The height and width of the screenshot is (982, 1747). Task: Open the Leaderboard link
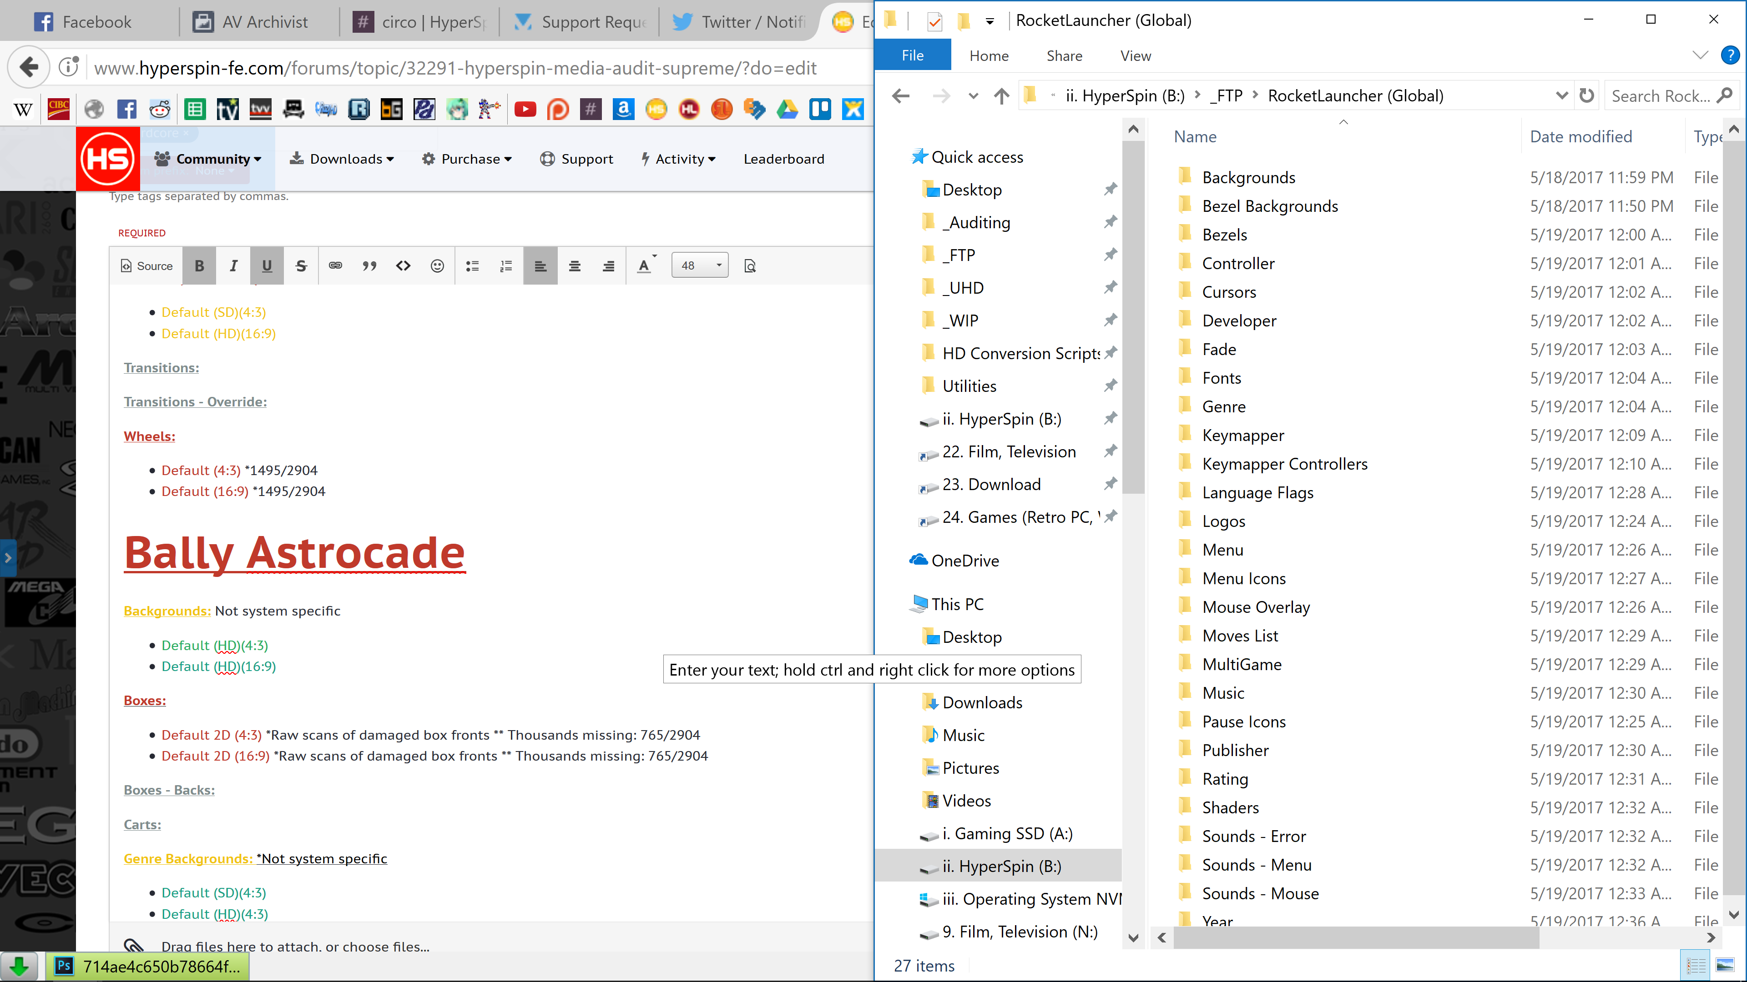[784, 159]
